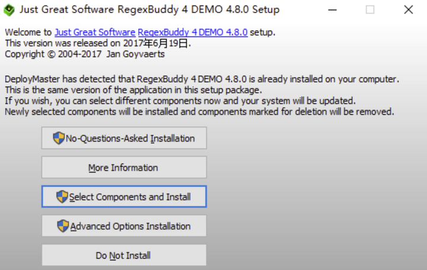Minimize the setup window
This screenshot has width=427, height=270.
[x=332, y=10]
